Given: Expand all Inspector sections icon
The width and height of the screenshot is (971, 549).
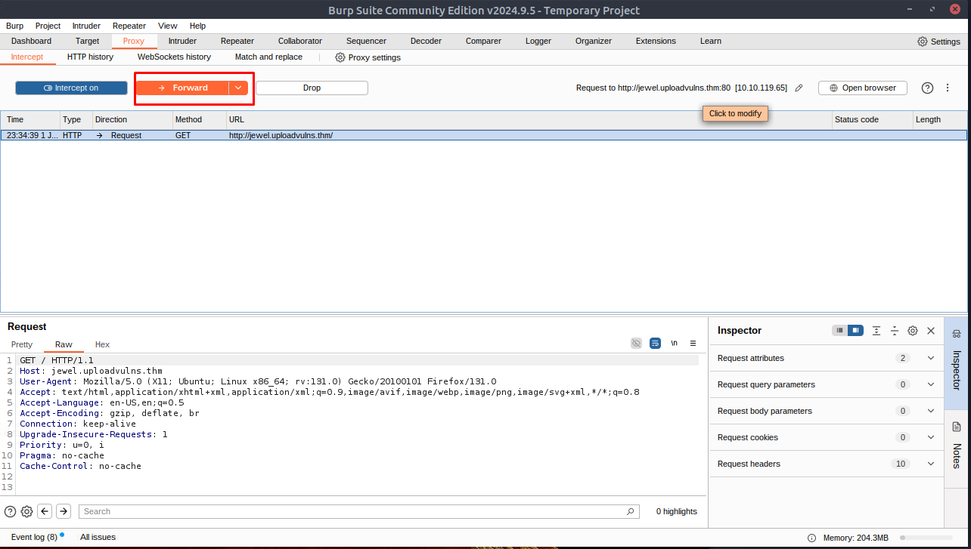Looking at the screenshot, I should click(x=876, y=331).
